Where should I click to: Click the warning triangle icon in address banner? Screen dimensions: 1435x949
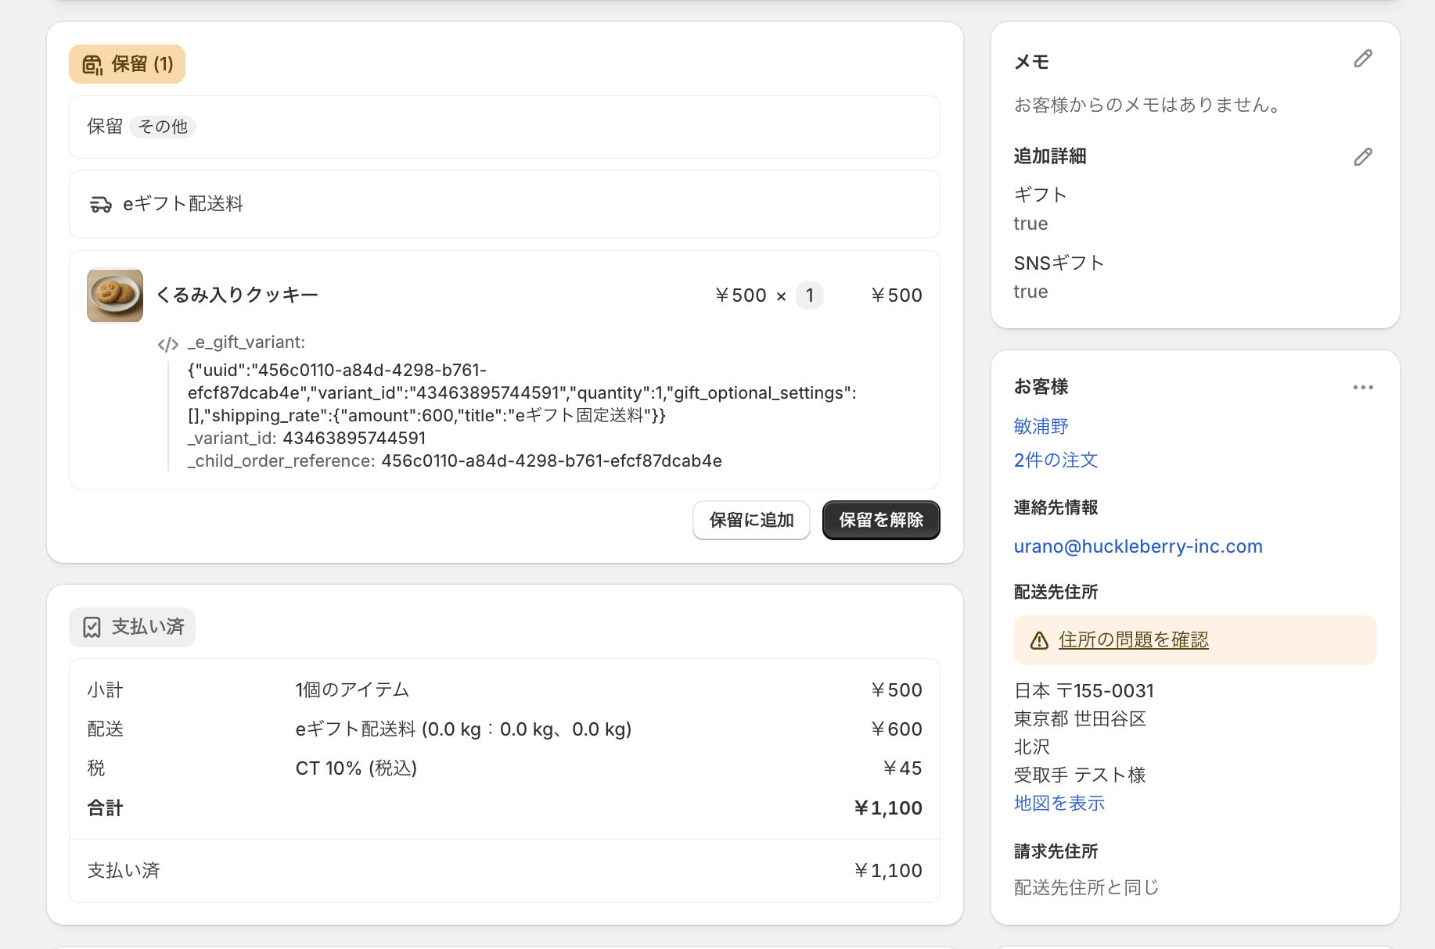click(1039, 641)
